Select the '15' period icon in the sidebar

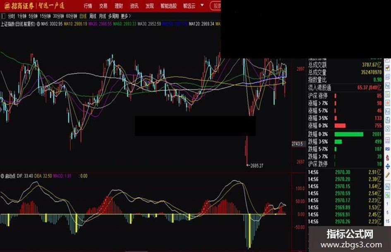[x=388, y=221]
